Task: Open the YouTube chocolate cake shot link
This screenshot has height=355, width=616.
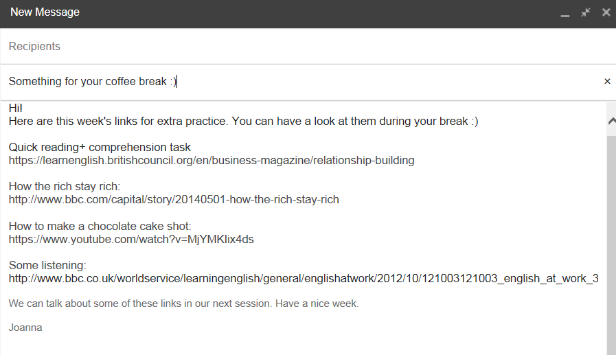Action: (x=132, y=240)
